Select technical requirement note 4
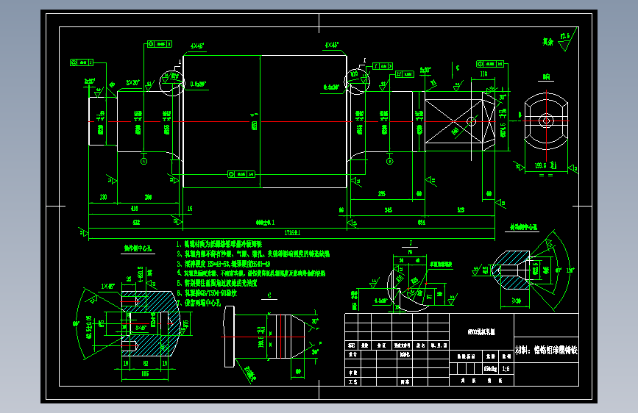638x413 pixels. pyautogui.click(x=251, y=273)
